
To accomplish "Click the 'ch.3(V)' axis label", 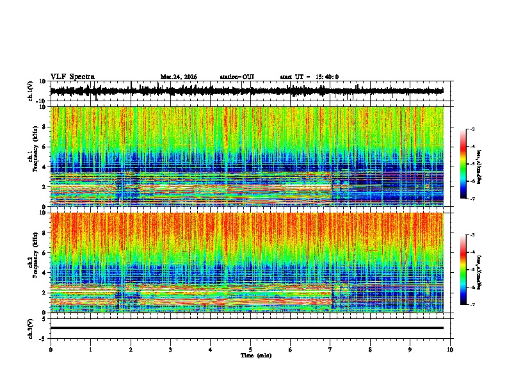I will pyautogui.click(x=31, y=329).
